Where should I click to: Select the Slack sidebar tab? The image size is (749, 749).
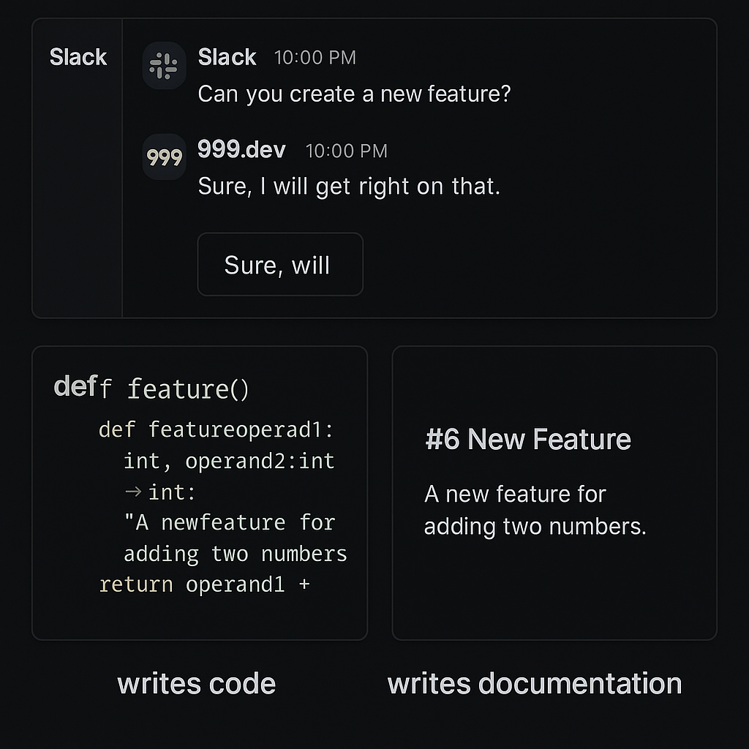78,57
